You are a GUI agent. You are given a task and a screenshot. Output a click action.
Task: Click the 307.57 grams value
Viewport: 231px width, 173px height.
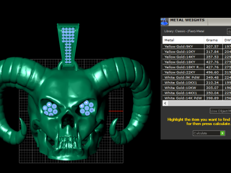(x=212, y=47)
